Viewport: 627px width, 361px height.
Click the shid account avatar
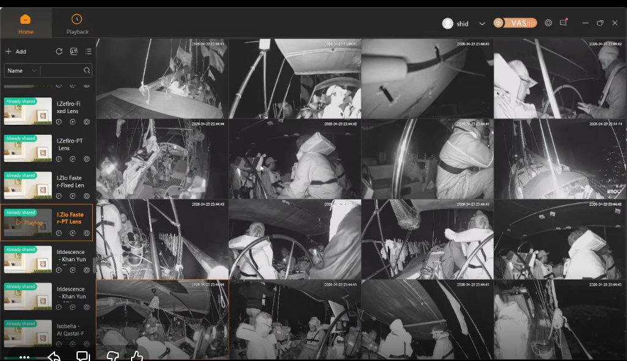[x=448, y=24]
